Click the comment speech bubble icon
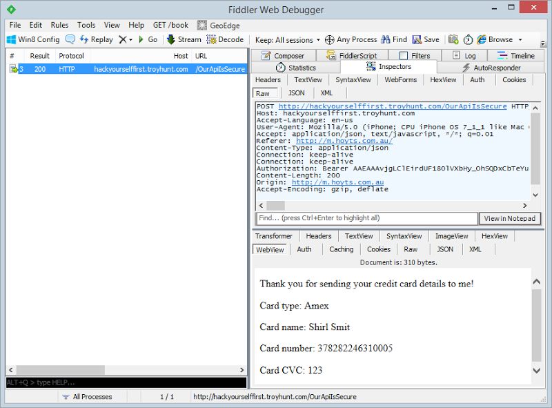Image resolution: width=552 pixels, height=408 pixels. click(70, 39)
